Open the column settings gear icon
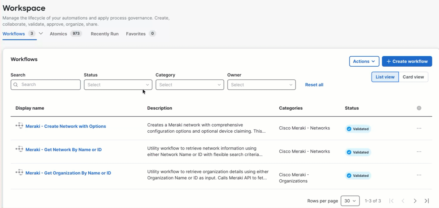Viewport: 439px width, 208px height. point(419,108)
